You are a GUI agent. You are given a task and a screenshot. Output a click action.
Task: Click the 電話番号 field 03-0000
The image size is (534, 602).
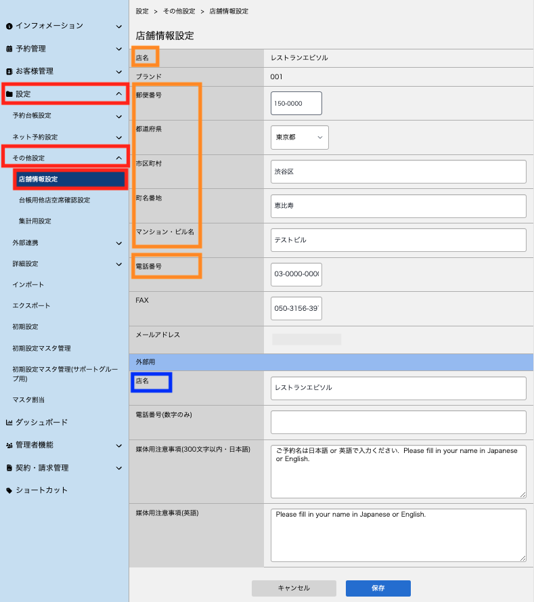pyautogui.click(x=296, y=274)
